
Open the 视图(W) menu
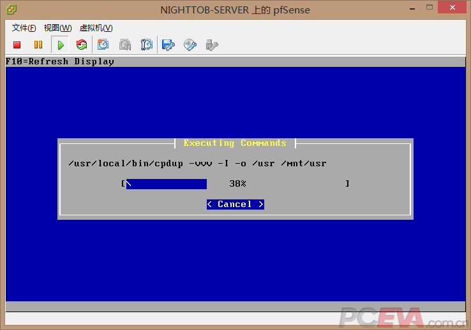click(57, 28)
